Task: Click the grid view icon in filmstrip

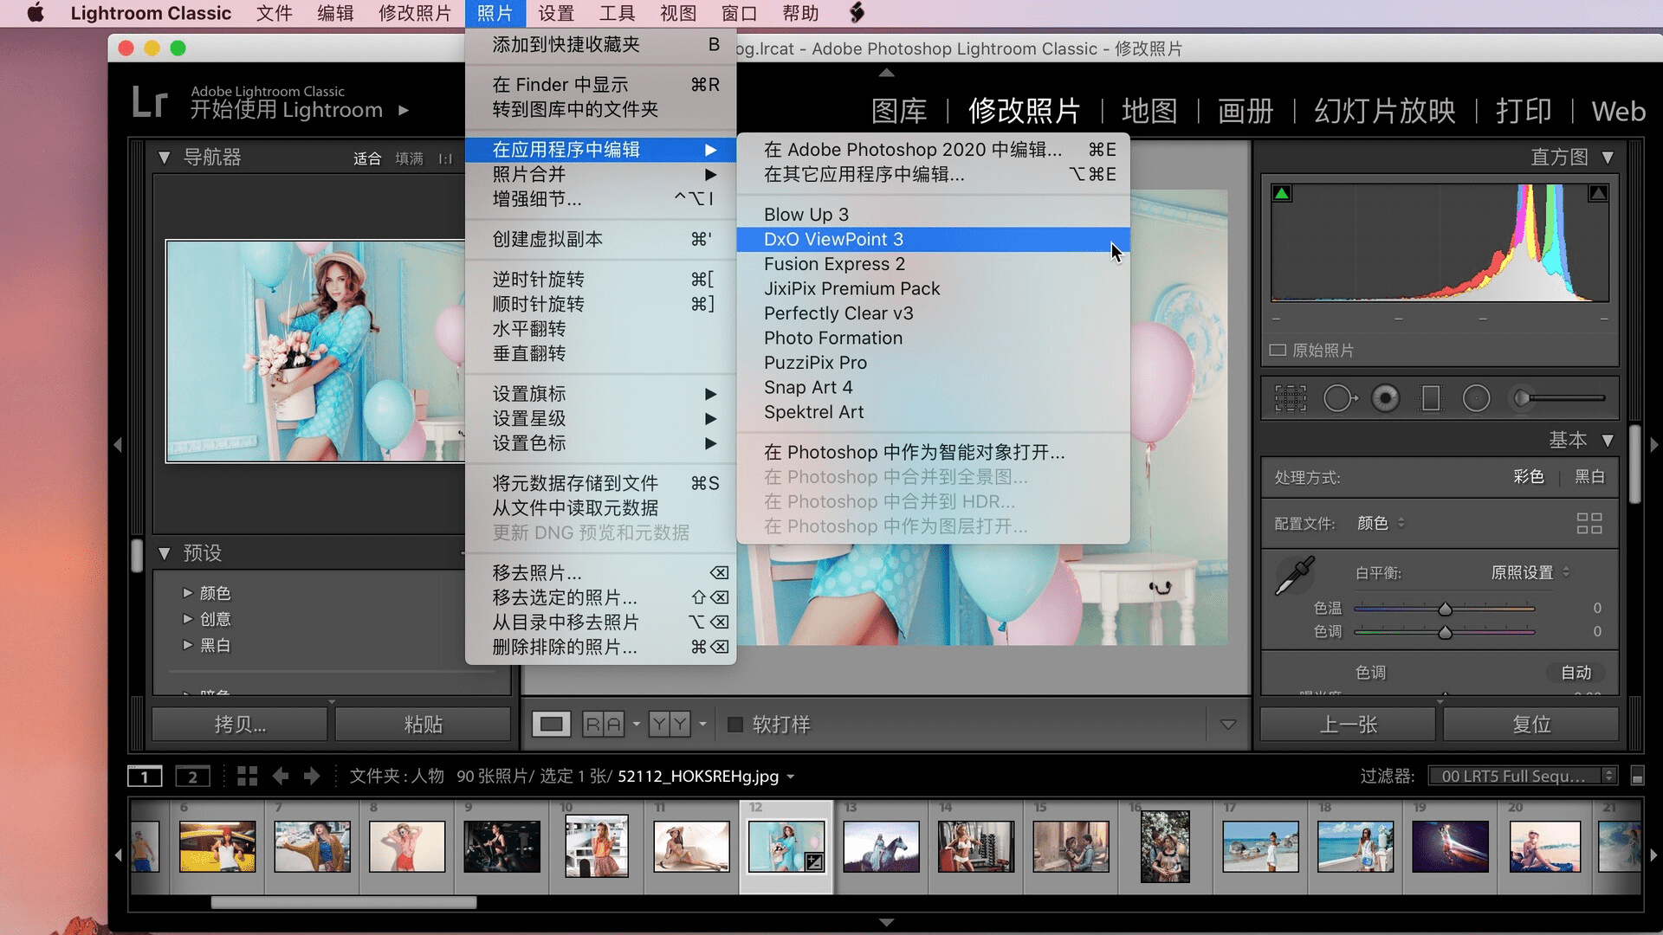Action: point(247,777)
